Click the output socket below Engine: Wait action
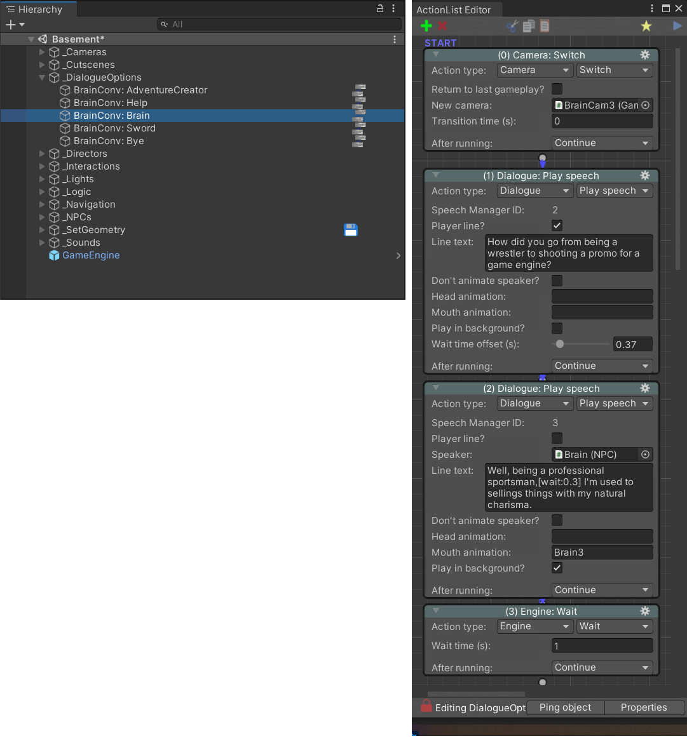 [x=542, y=682]
